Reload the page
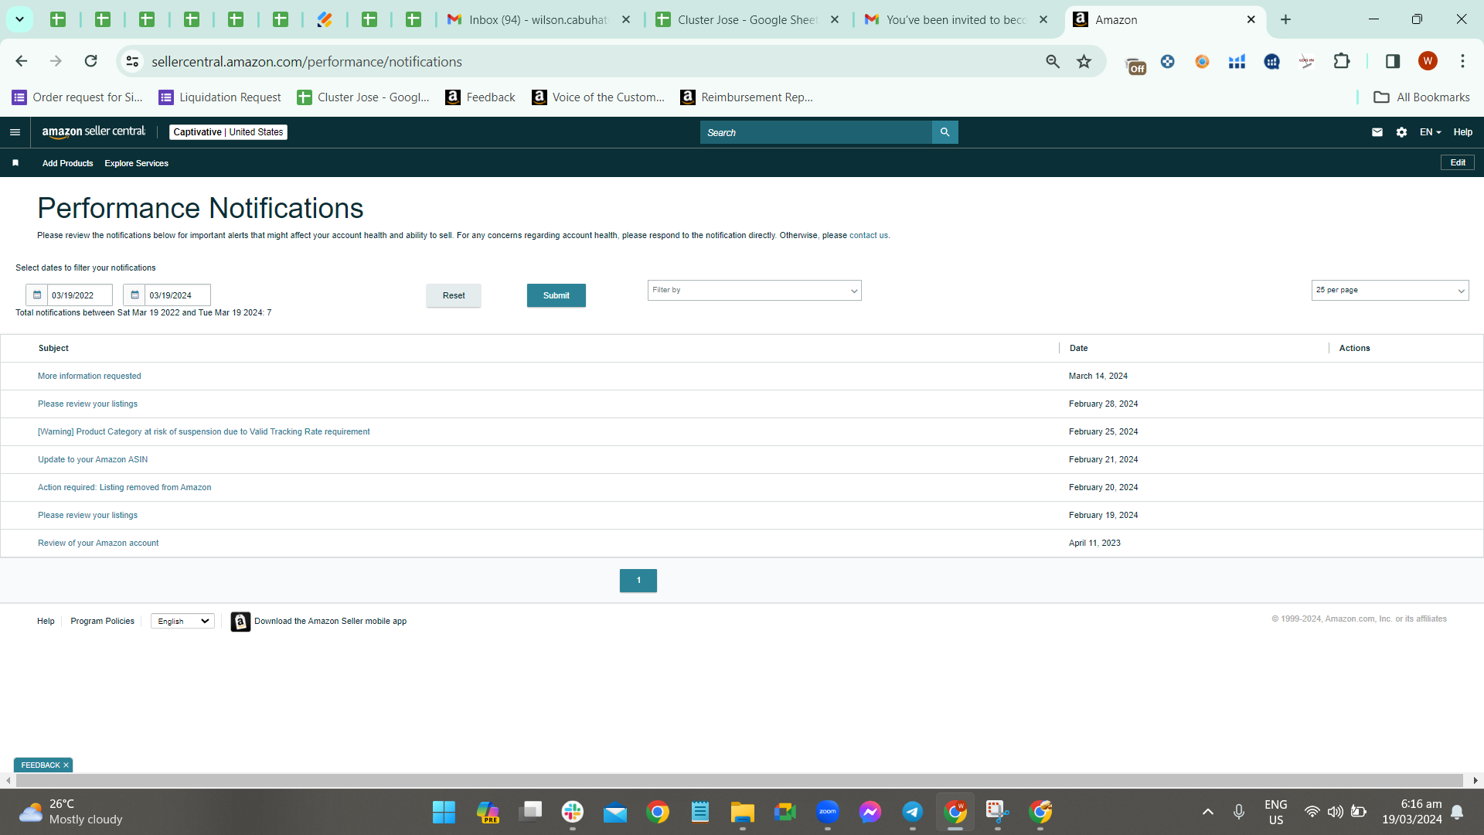 tap(90, 61)
